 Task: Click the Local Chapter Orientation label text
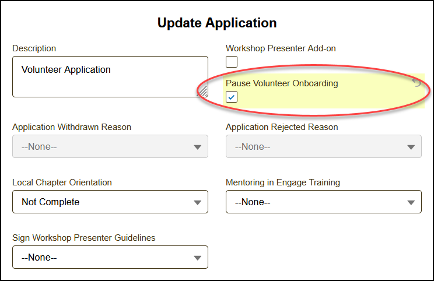(x=62, y=182)
